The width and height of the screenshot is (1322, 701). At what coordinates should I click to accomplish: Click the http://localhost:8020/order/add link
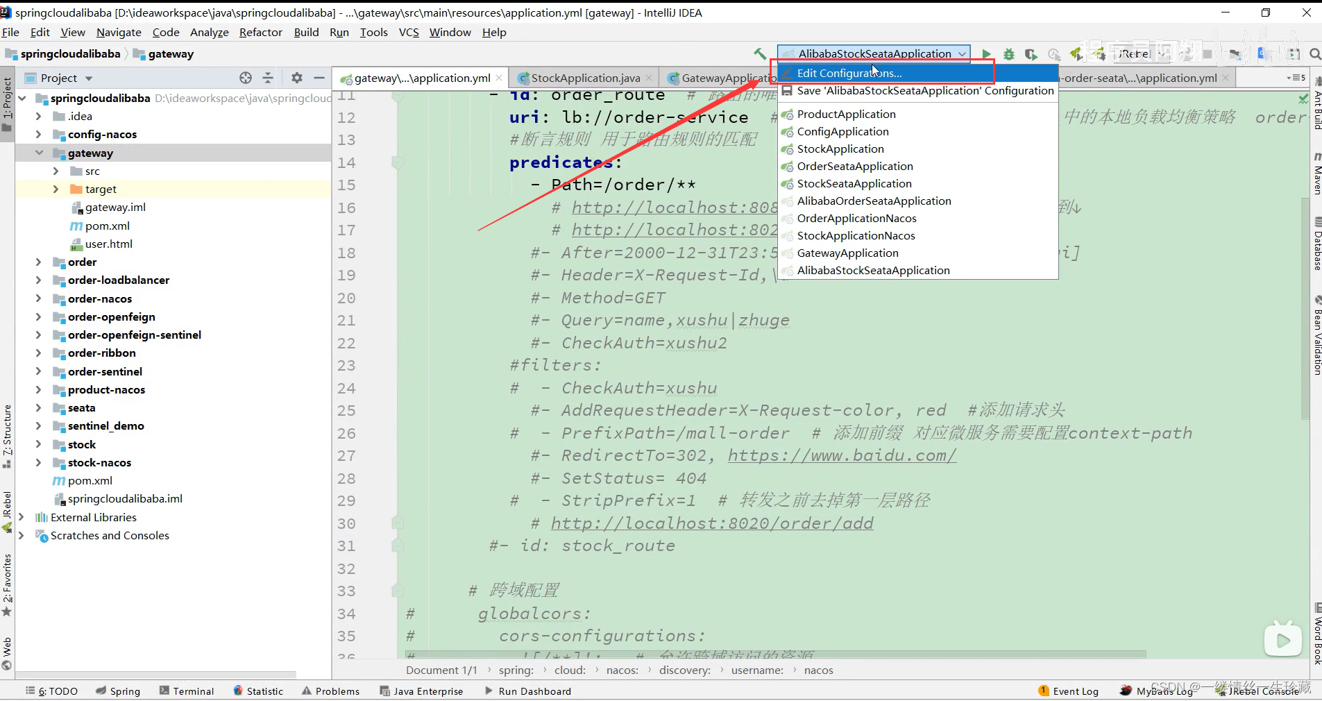(x=712, y=523)
